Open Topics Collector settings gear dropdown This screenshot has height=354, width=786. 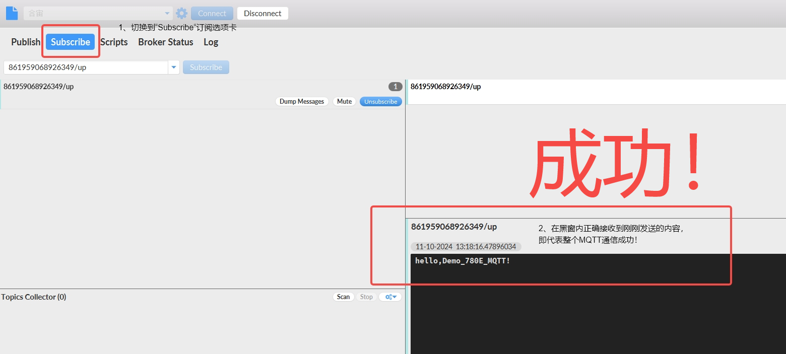tap(390, 297)
